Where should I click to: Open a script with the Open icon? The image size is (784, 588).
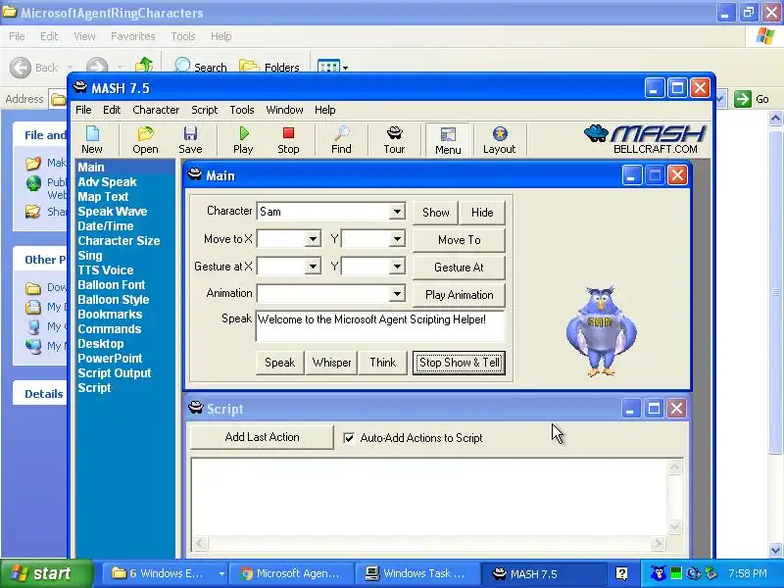click(145, 140)
